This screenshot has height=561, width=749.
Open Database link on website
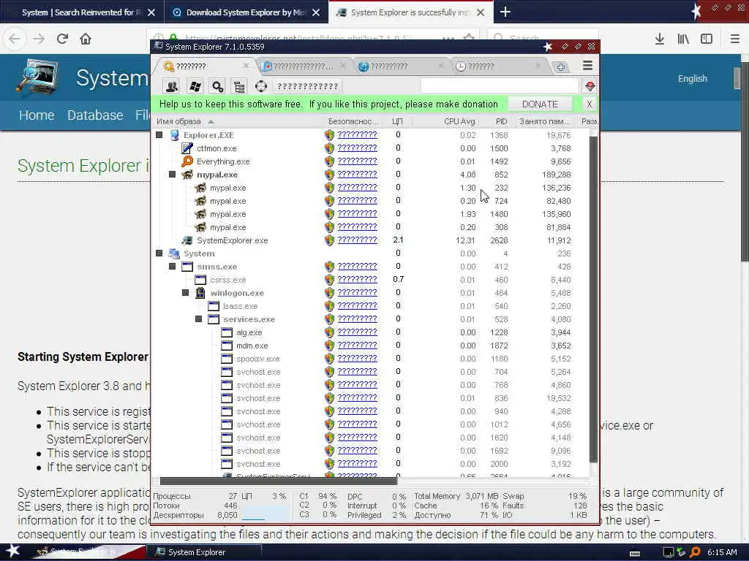pyautogui.click(x=95, y=115)
